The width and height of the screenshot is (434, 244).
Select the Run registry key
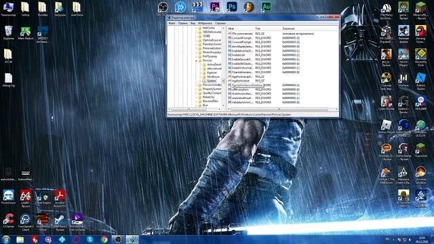pos(205,105)
